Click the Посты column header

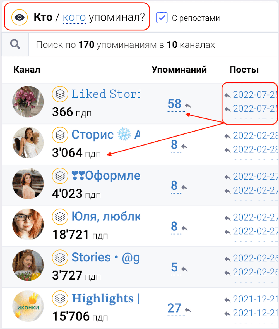[244, 70]
